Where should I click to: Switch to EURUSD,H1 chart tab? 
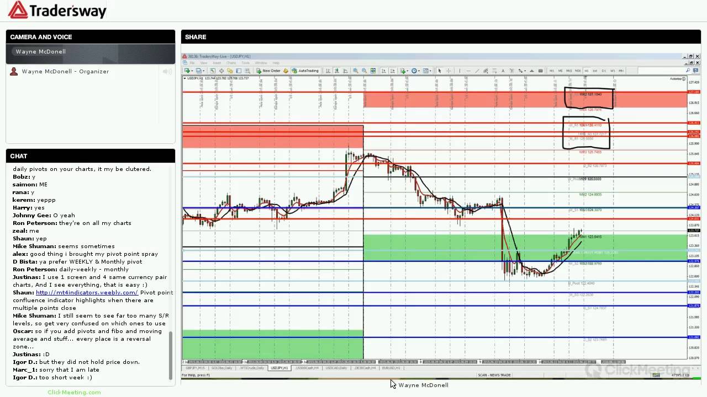pos(391,368)
